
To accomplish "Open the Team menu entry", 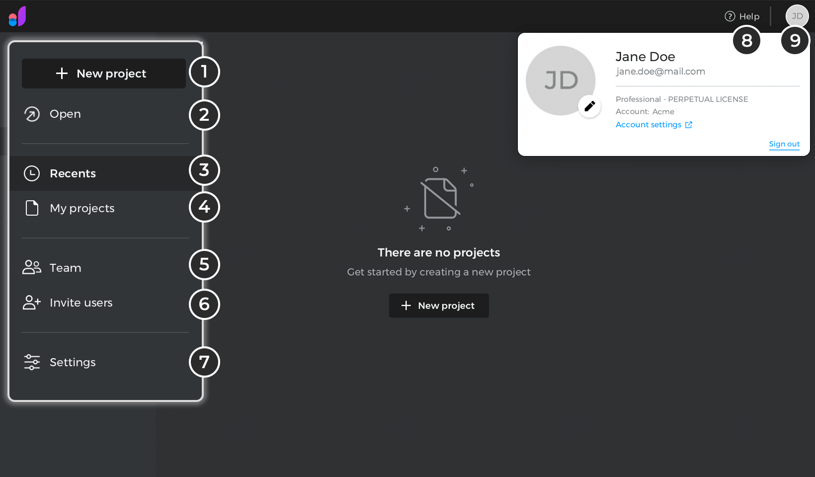I will tap(99, 268).
